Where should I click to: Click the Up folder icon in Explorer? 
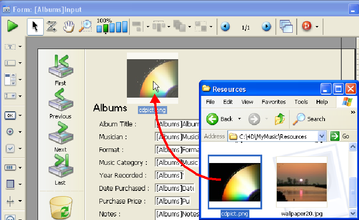click(280, 119)
